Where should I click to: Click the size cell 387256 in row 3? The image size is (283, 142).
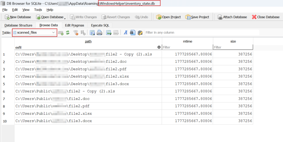pos(233,69)
